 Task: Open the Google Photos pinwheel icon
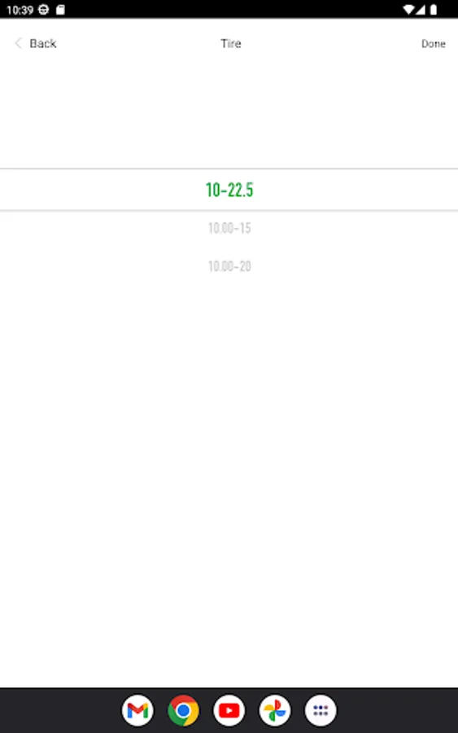[275, 710]
